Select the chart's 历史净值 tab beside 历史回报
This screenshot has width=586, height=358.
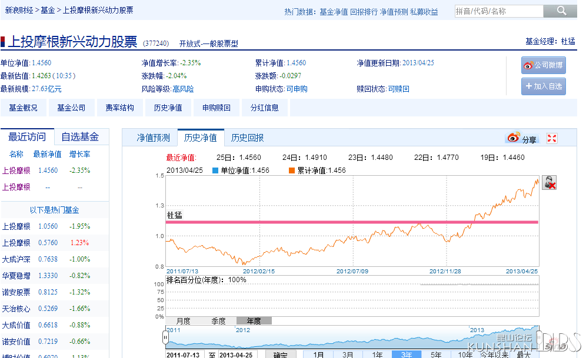tap(200, 138)
